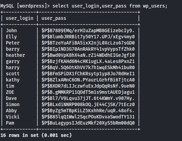Click the username scott
Viewport: 182px width, 141px height.
coord(13,74)
